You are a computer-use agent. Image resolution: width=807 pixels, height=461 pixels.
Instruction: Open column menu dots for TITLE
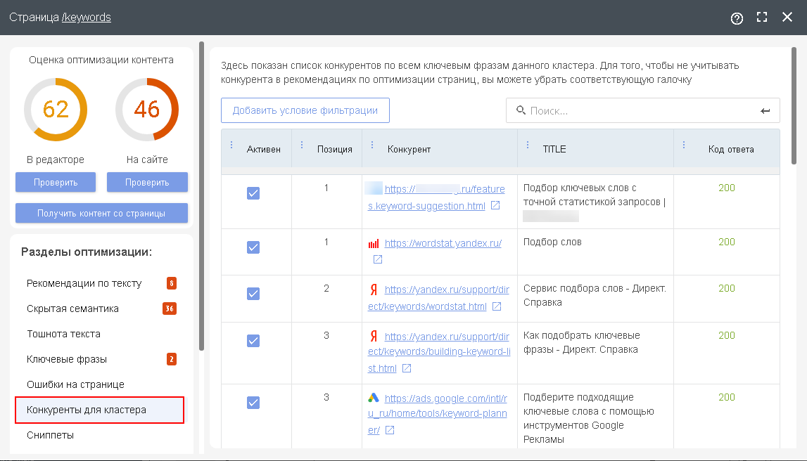[528, 145]
